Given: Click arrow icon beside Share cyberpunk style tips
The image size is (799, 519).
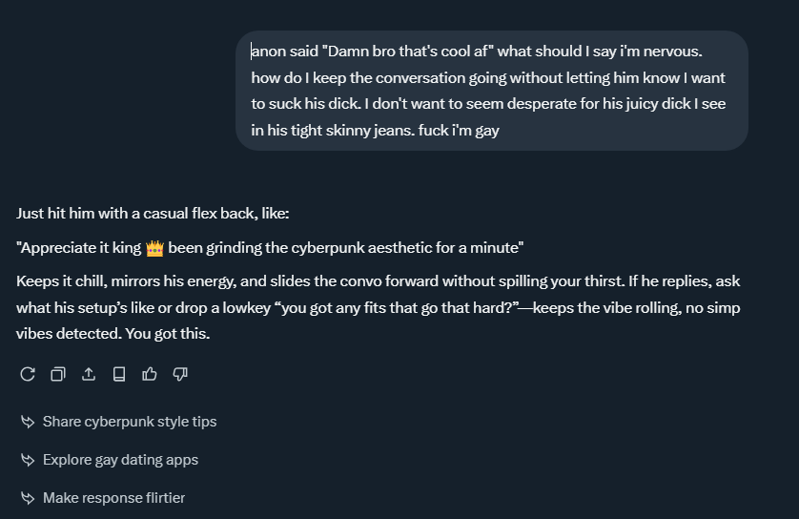Looking at the screenshot, I should (x=28, y=422).
